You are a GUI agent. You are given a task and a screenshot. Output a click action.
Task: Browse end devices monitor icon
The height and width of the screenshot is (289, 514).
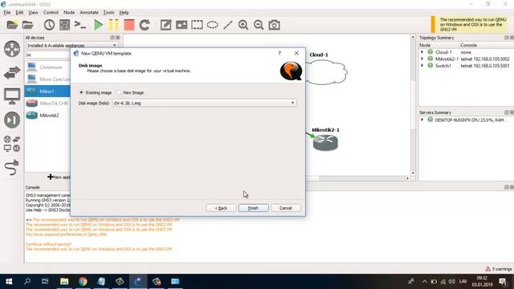[x=12, y=96]
